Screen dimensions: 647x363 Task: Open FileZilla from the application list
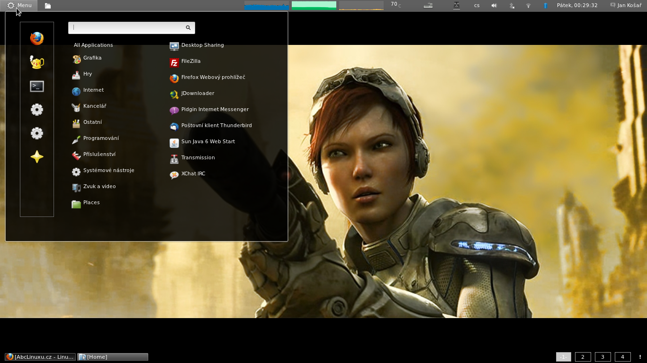[x=190, y=61]
